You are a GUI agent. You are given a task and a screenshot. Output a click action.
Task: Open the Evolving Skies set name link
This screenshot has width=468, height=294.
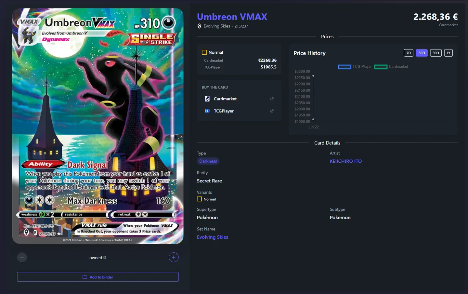(x=212, y=237)
